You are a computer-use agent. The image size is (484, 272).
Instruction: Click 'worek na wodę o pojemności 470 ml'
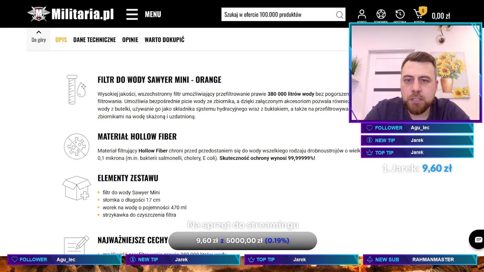click(x=144, y=207)
